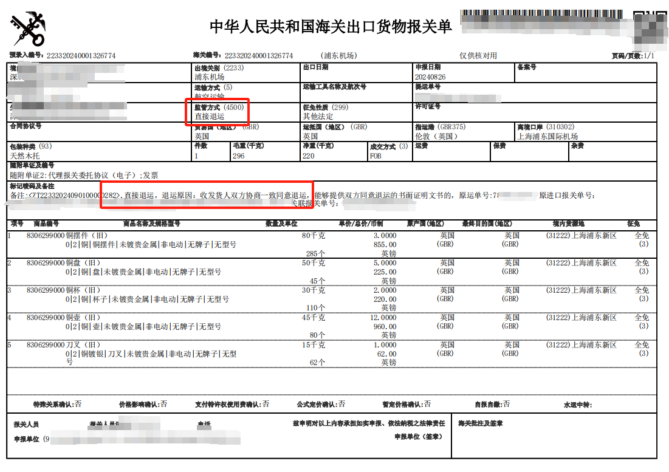Click 公式定价确认 field

click(321, 404)
